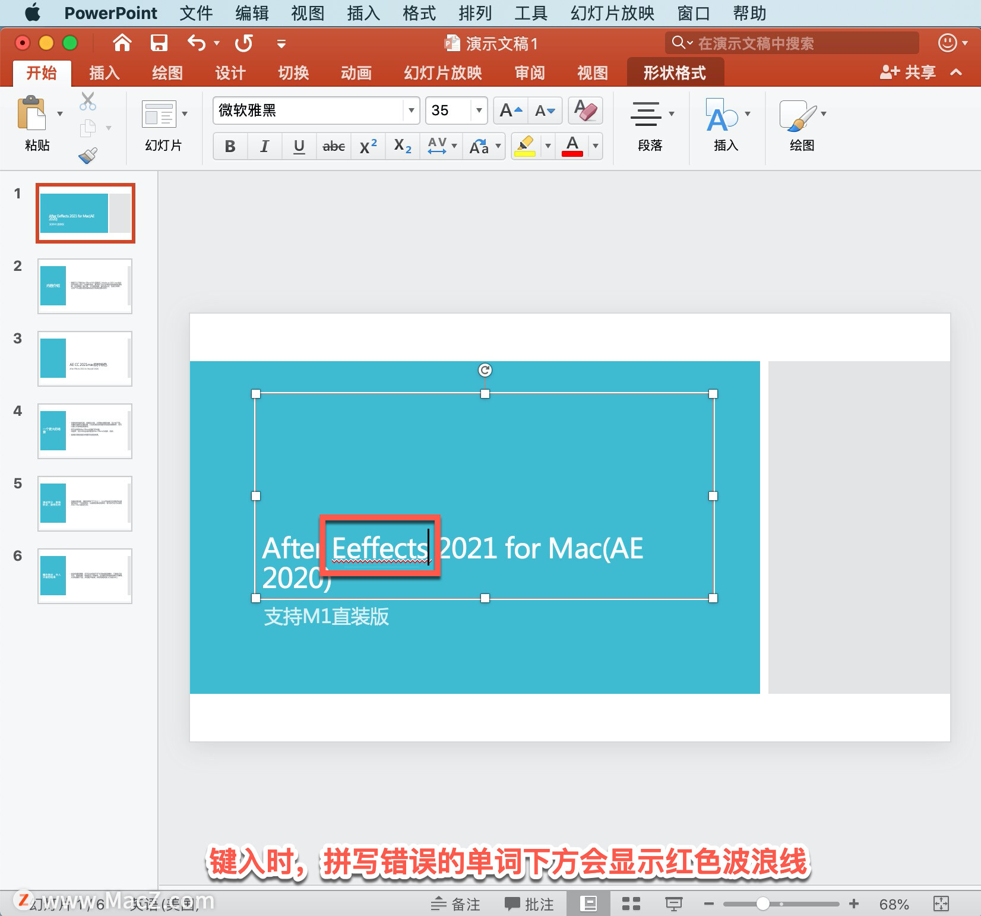Open the Paste clipboard icon
The height and width of the screenshot is (916, 981).
pyautogui.click(x=32, y=113)
